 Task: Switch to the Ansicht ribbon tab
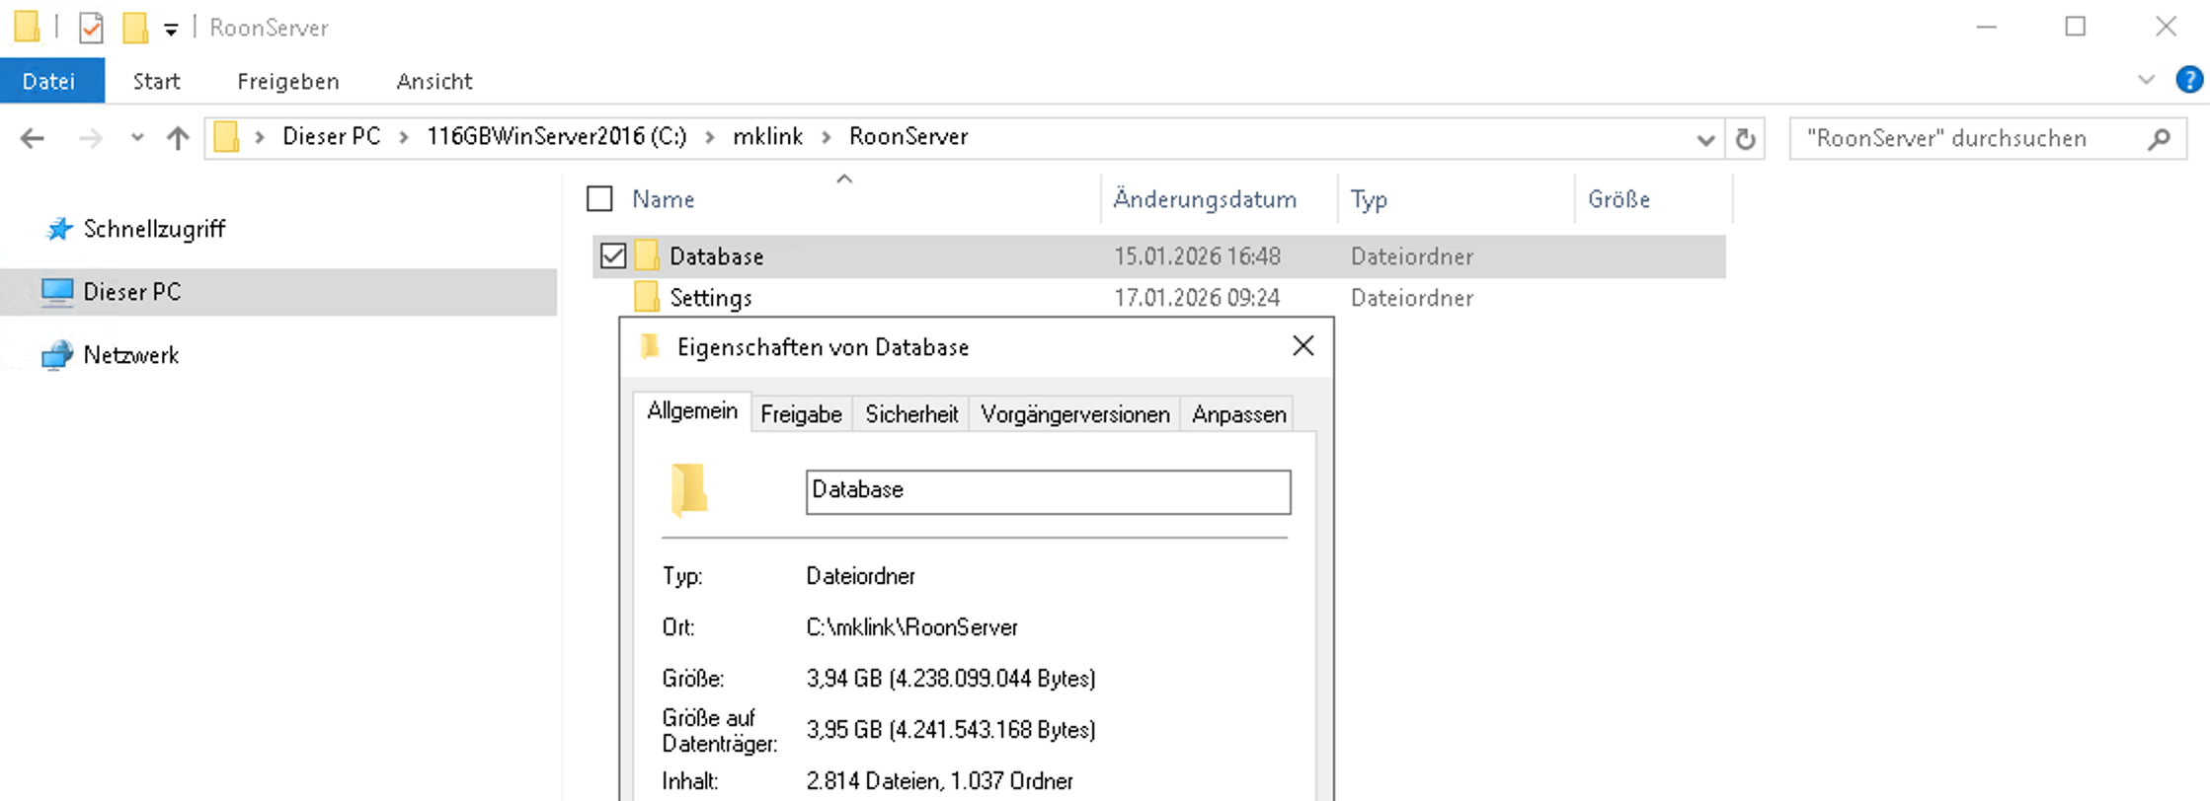click(434, 81)
